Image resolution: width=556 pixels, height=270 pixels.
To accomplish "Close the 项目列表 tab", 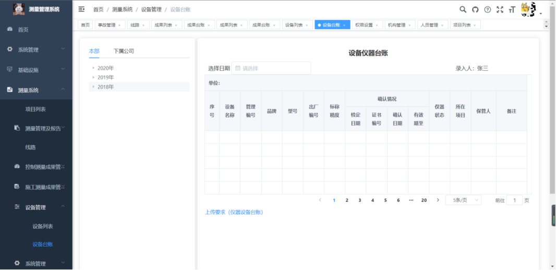I will (x=475, y=25).
